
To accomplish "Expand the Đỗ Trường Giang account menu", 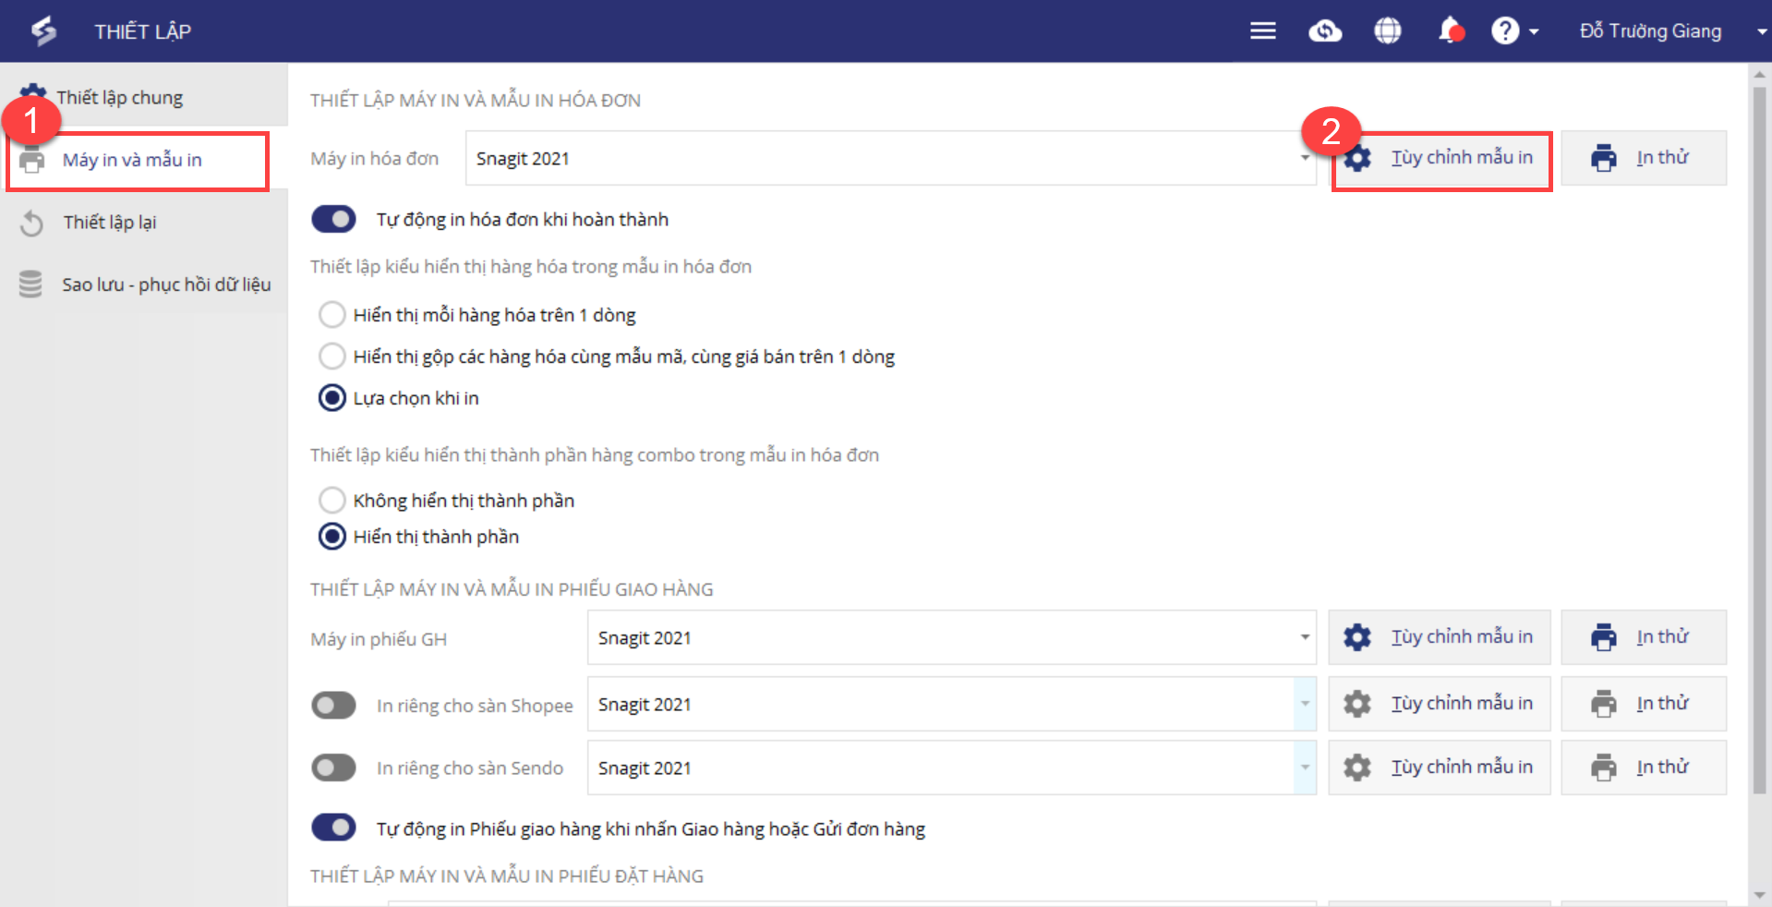I will point(1761,31).
